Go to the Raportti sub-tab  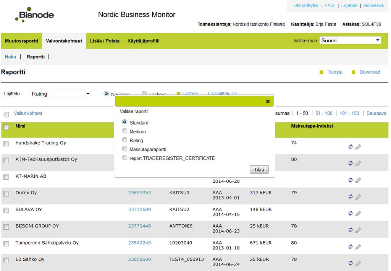point(36,57)
